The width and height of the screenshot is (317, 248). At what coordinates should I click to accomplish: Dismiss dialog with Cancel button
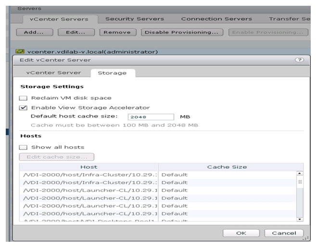[284, 233]
